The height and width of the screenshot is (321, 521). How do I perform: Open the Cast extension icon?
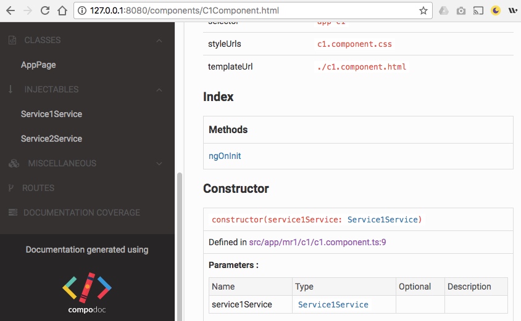click(x=478, y=11)
